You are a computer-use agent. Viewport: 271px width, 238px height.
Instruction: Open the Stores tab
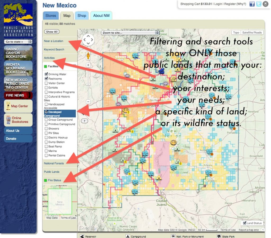coord(51,15)
